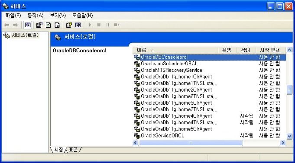Sort by the 상태 column header
This screenshot has width=295, height=163.
pos(246,50)
